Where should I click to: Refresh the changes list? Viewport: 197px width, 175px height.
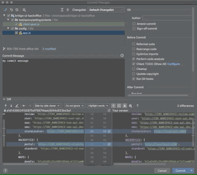(17, 10)
